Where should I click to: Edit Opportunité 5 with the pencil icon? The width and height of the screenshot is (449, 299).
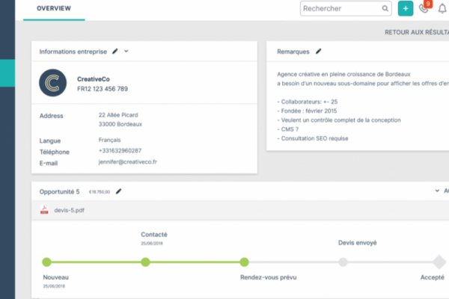(x=118, y=191)
